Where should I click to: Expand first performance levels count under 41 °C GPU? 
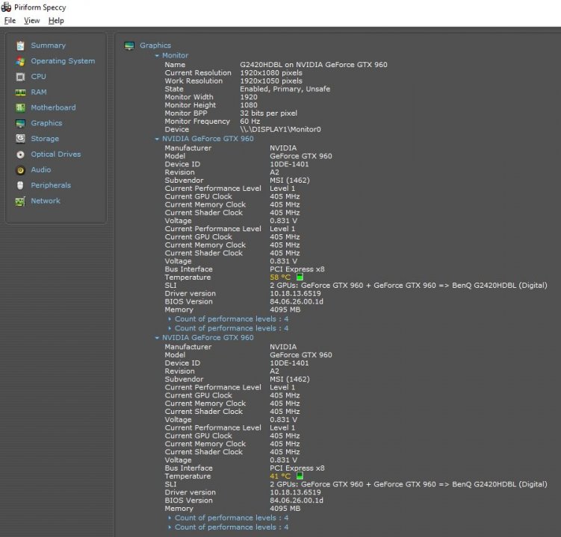coord(170,518)
